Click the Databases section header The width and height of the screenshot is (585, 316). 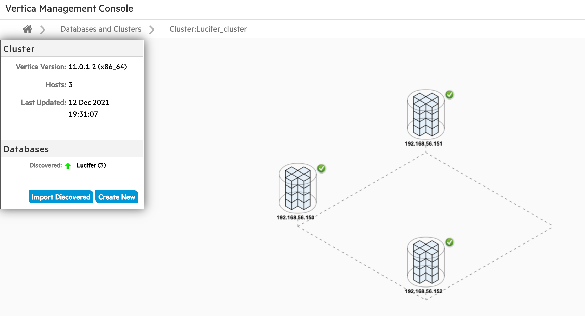coord(72,149)
